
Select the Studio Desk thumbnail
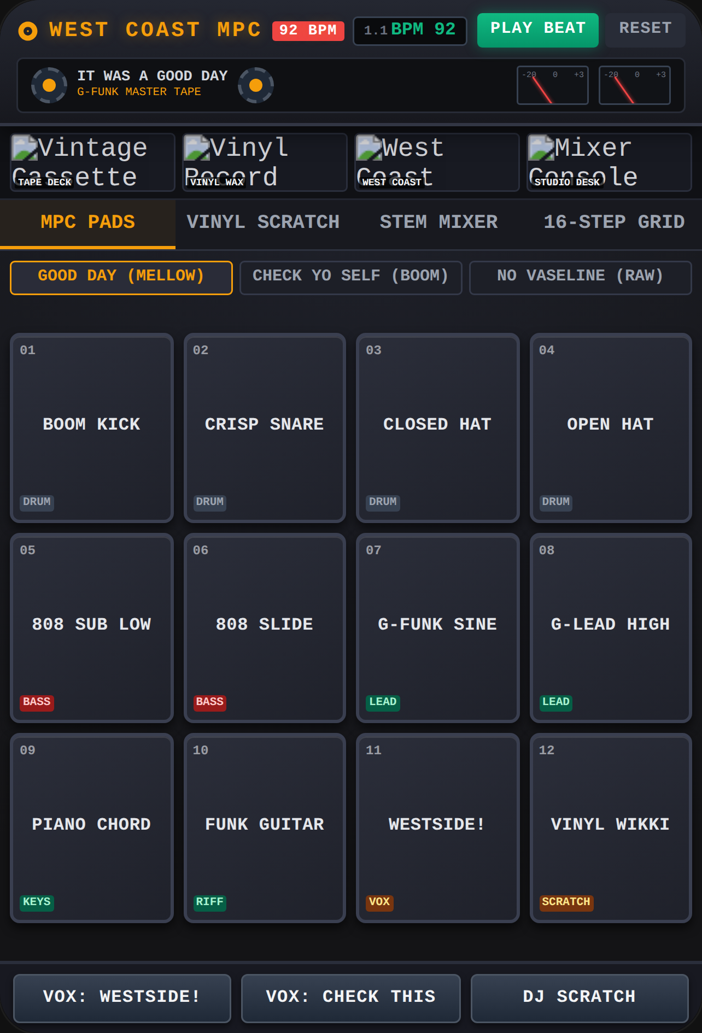(609, 162)
